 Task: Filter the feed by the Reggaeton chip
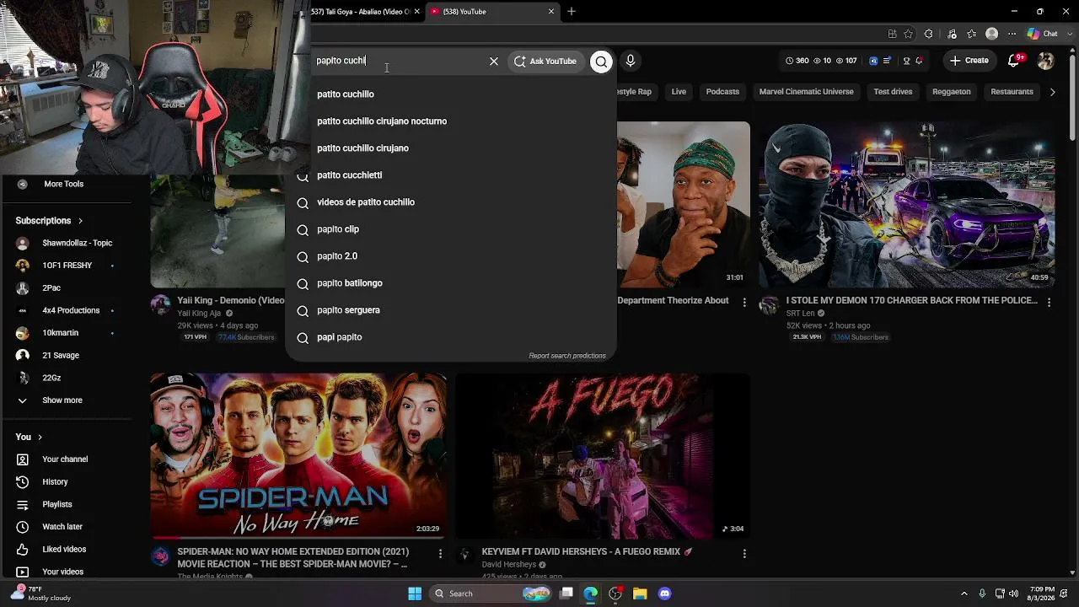952,91
